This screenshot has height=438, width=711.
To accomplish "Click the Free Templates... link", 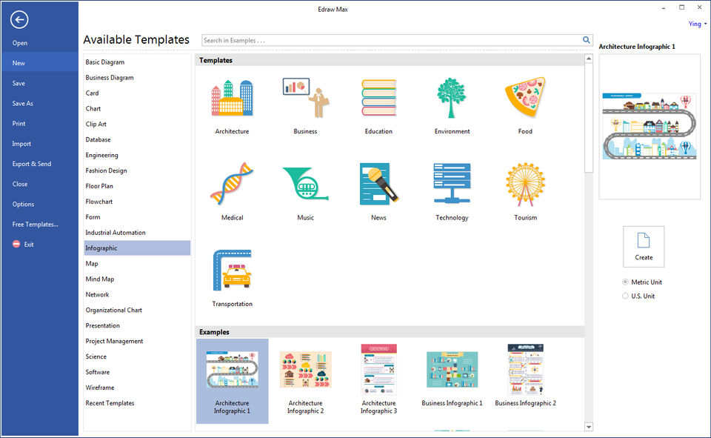I will [x=36, y=225].
